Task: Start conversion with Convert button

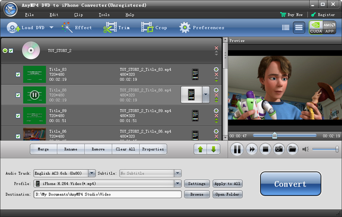Action: pos(291,184)
